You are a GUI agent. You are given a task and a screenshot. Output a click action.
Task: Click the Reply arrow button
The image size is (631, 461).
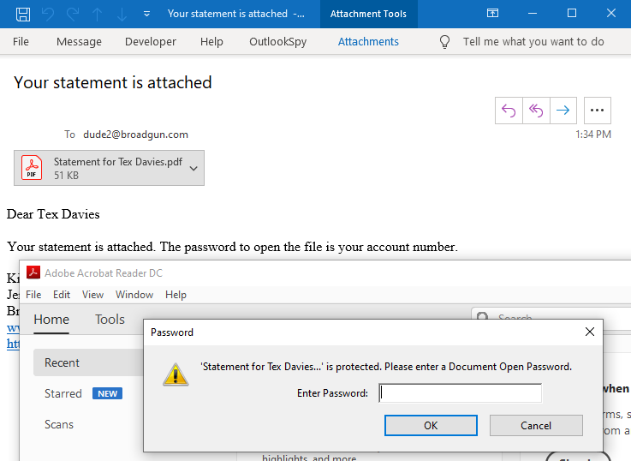click(509, 111)
